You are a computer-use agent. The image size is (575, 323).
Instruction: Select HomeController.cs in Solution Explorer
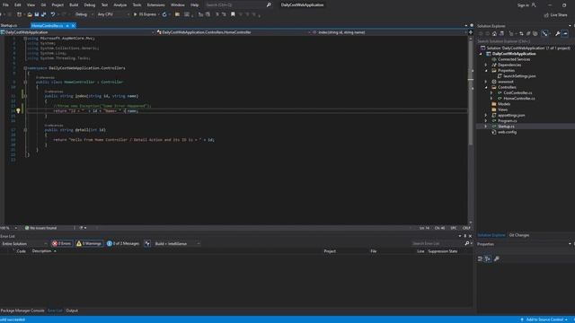519,99
